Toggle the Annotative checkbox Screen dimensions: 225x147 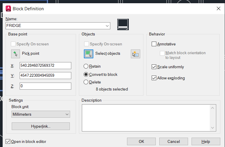coord(154,44)
